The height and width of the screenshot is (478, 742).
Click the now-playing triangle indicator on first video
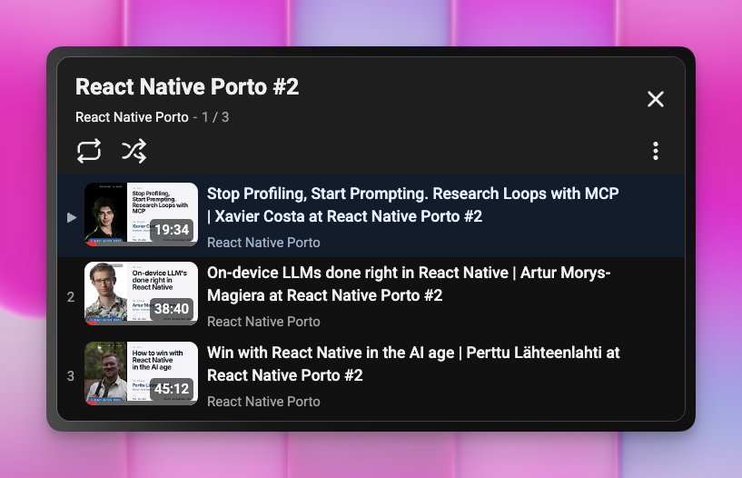(x=72, y=217)
